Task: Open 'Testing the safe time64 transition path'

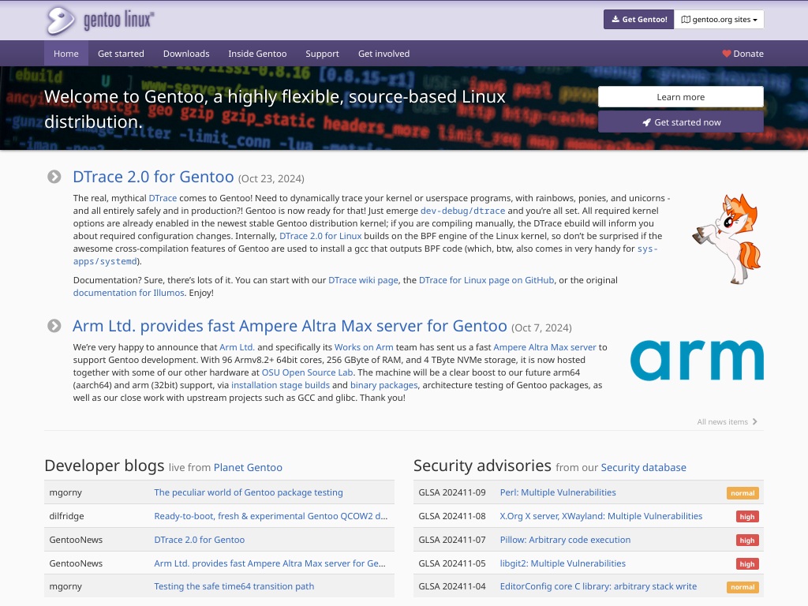Action: pyautogui.click(x=234, y=586)
